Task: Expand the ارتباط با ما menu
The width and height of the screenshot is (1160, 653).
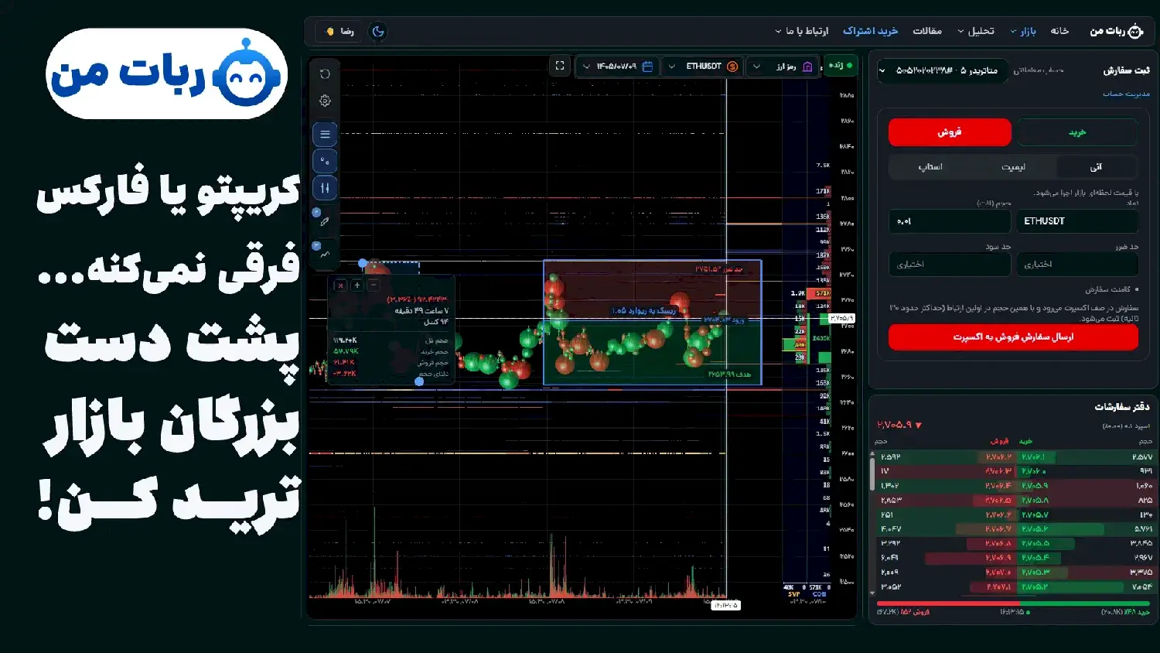Action: pyautogui.click(x=802, y=31)
